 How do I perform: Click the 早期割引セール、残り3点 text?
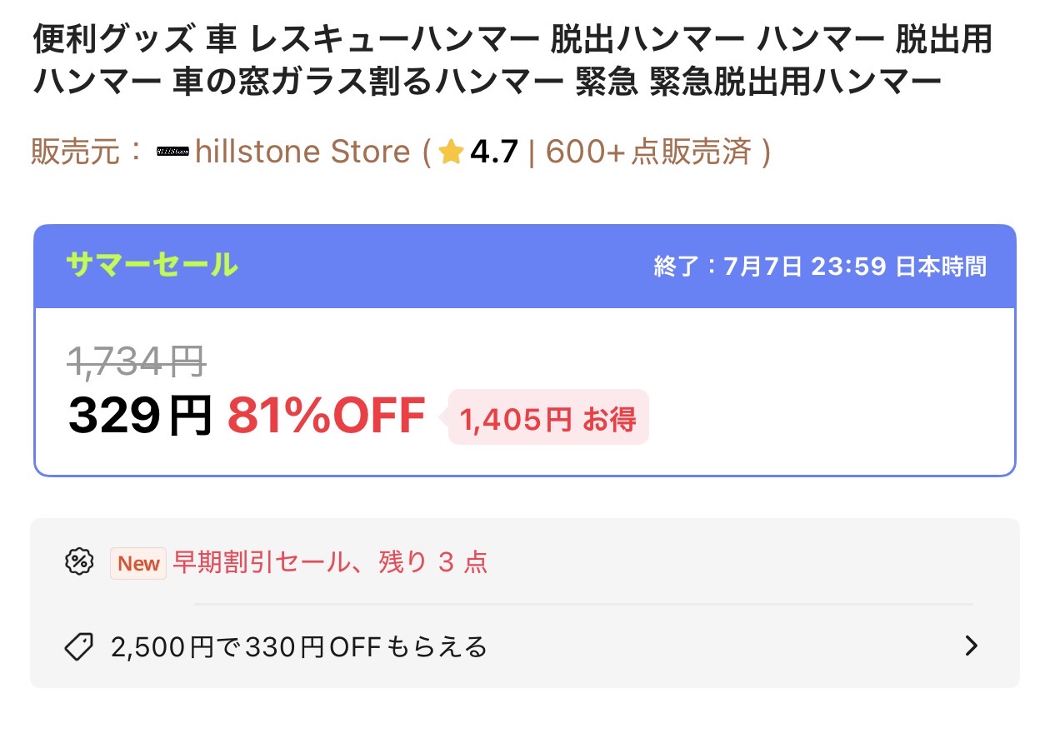(x=330, y=562)
